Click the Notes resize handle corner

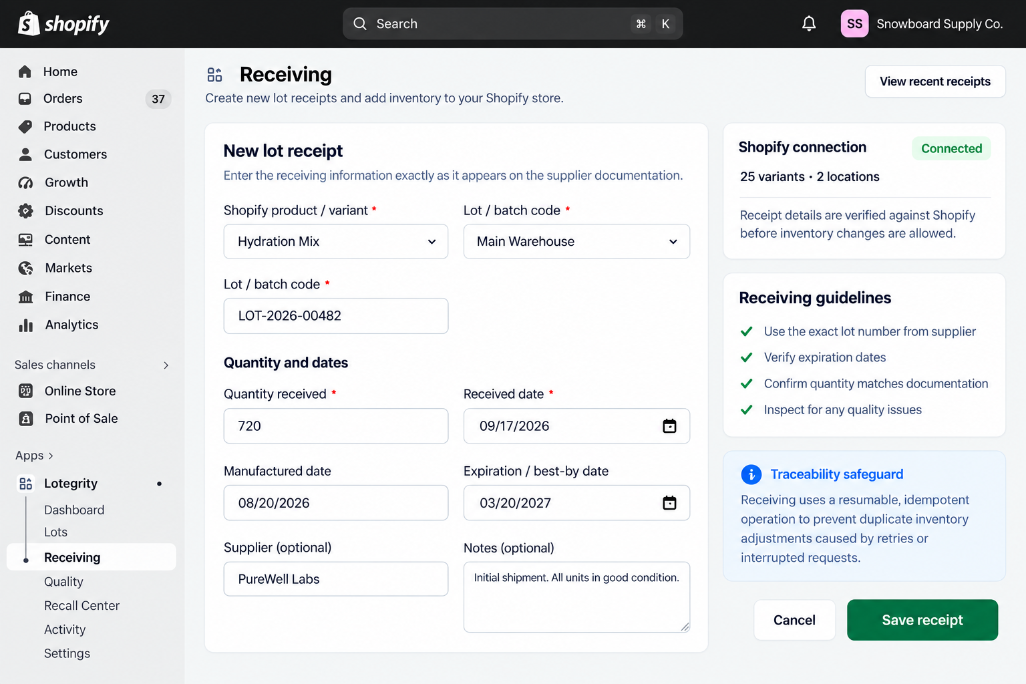(685, 627)
